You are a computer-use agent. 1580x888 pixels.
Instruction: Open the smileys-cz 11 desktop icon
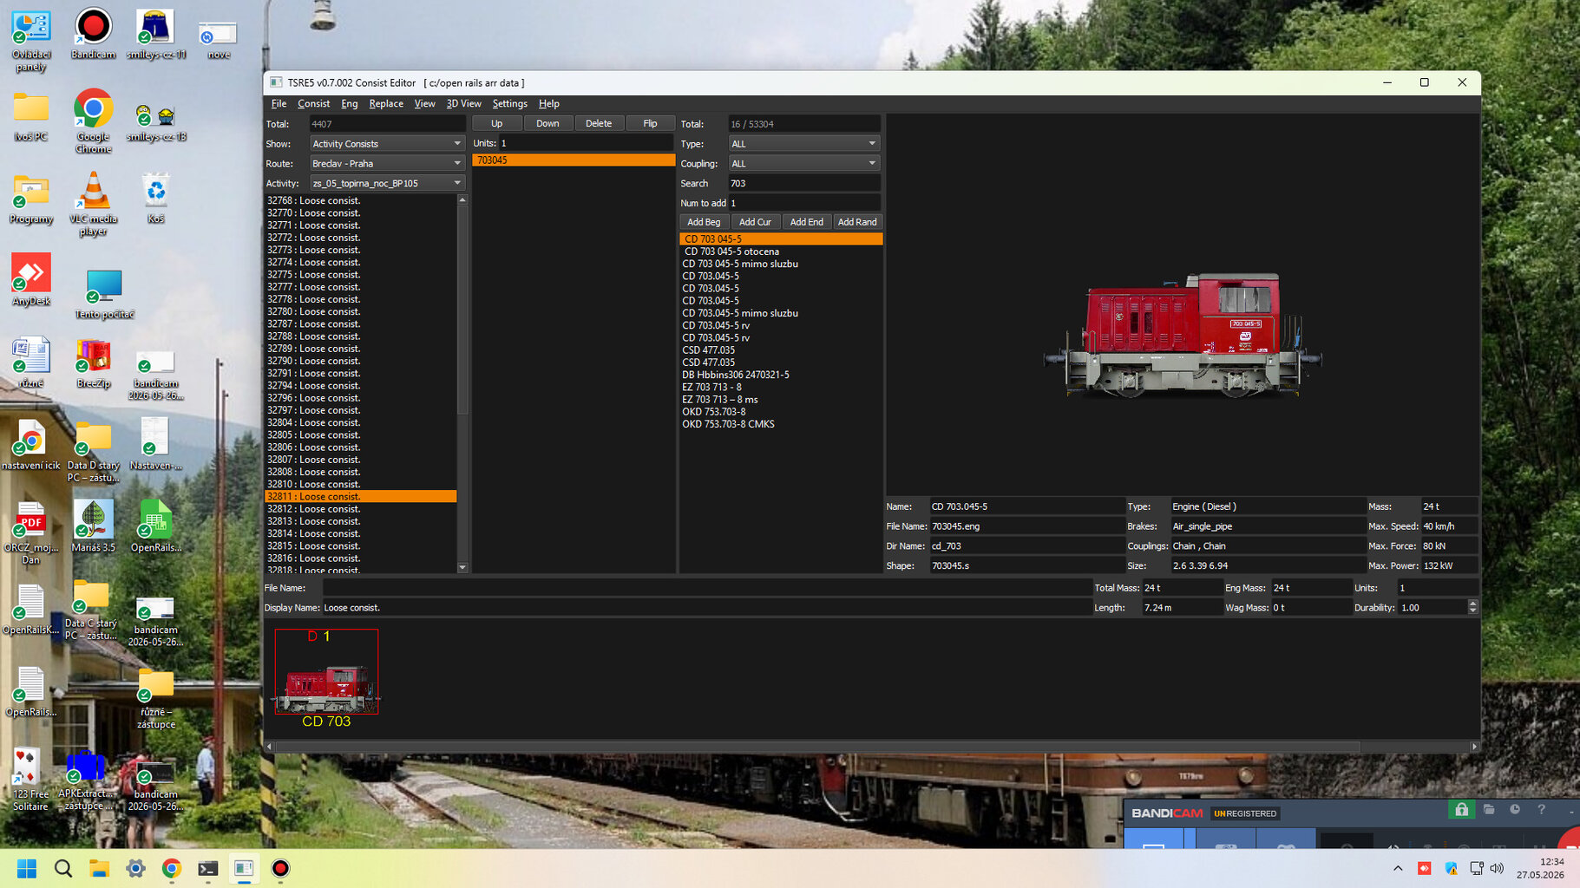click(156, 35)
